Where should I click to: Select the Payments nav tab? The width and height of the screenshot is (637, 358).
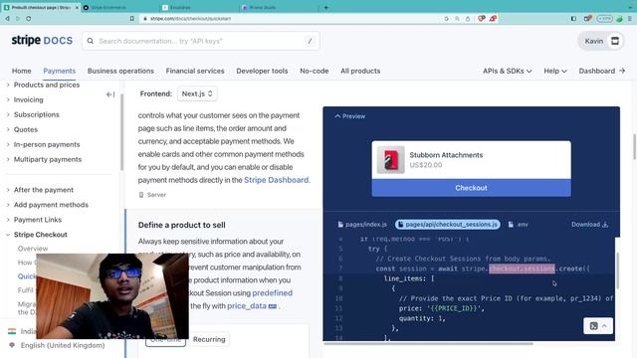pos(60,71)
